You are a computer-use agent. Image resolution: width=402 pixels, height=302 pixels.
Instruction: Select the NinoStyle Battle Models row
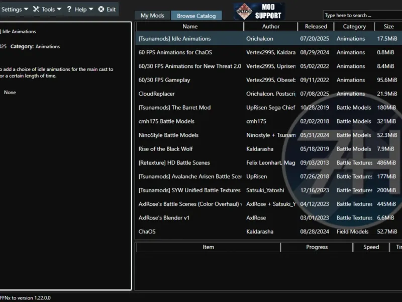(269, 135)
